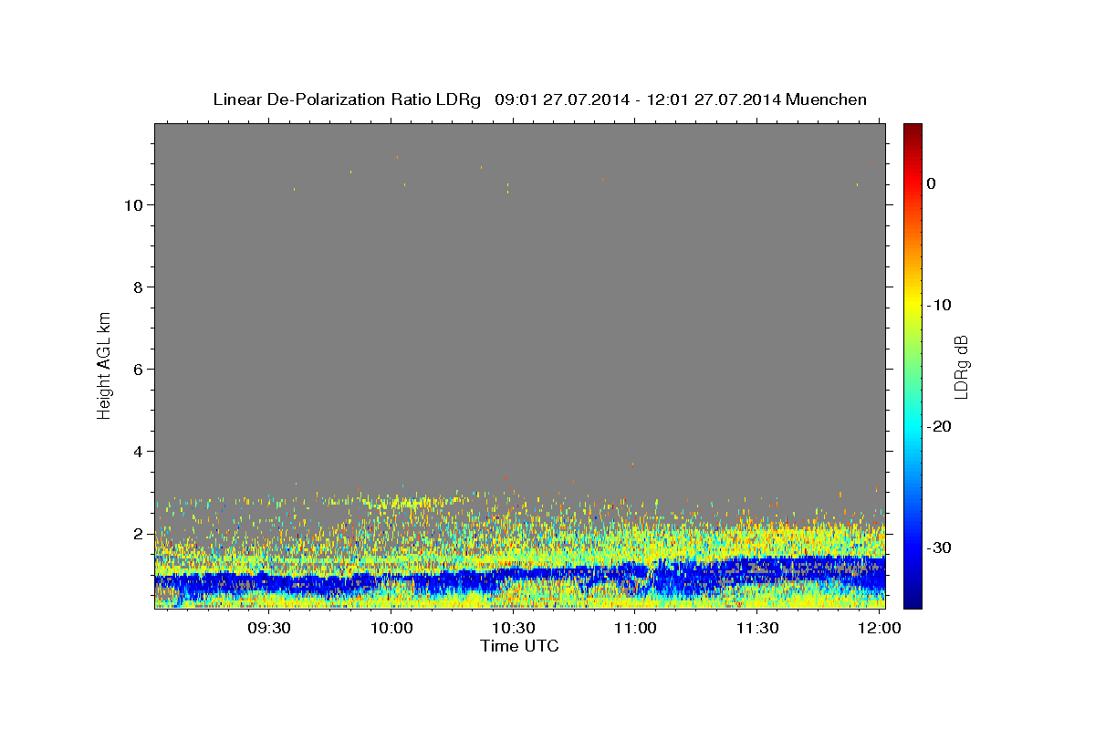The width and height of the screenshot is (1095, 730).
Task: Click the 12:00 time tick label
Action: pos(879,628)
